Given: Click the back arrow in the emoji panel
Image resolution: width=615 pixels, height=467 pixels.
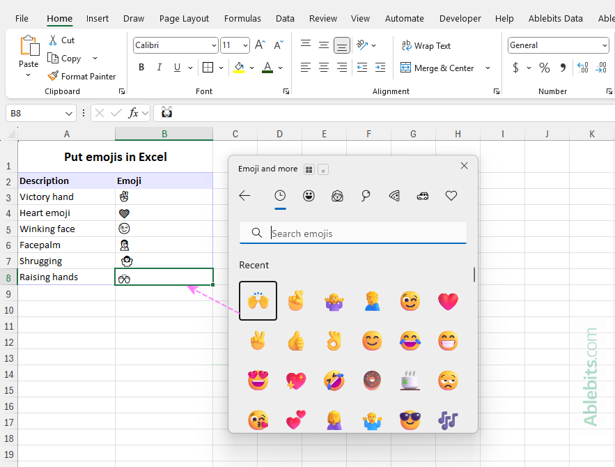Looking at the screenshot, I should click(244, 196).
